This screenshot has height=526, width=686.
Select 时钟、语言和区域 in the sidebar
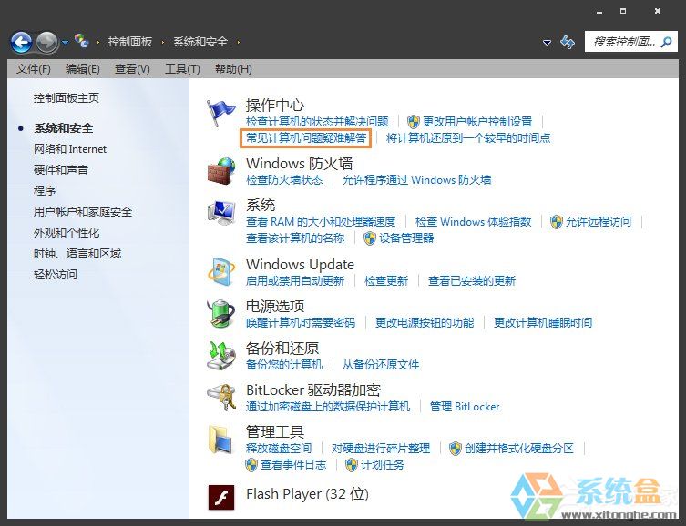pos(77,253)
